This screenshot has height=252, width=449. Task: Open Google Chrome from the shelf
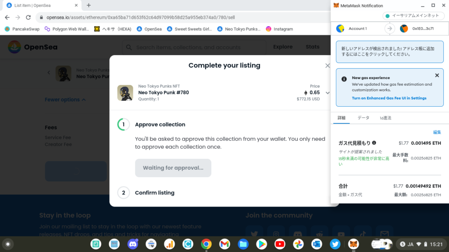coord(206,244)
